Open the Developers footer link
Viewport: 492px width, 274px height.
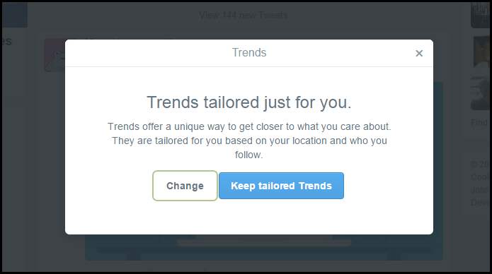pos(480,202)
